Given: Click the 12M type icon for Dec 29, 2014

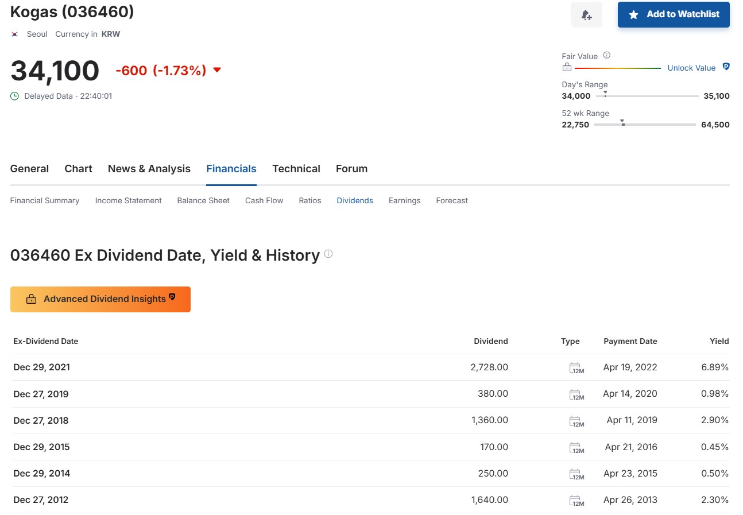Looking at the screenshot, I should pyautogui.click(x=576, y=474).
